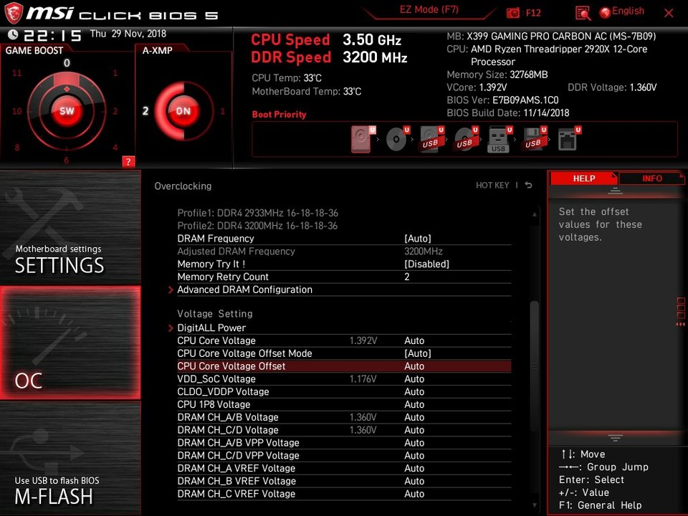This screenshot has width=688, height=516.
Task: Select the VDD_SoC Voltage setting
Action: [344, 378]
